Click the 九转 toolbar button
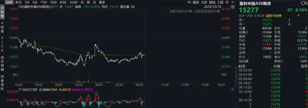Viewport: 308px width, 108px height. tap(204, 2)
